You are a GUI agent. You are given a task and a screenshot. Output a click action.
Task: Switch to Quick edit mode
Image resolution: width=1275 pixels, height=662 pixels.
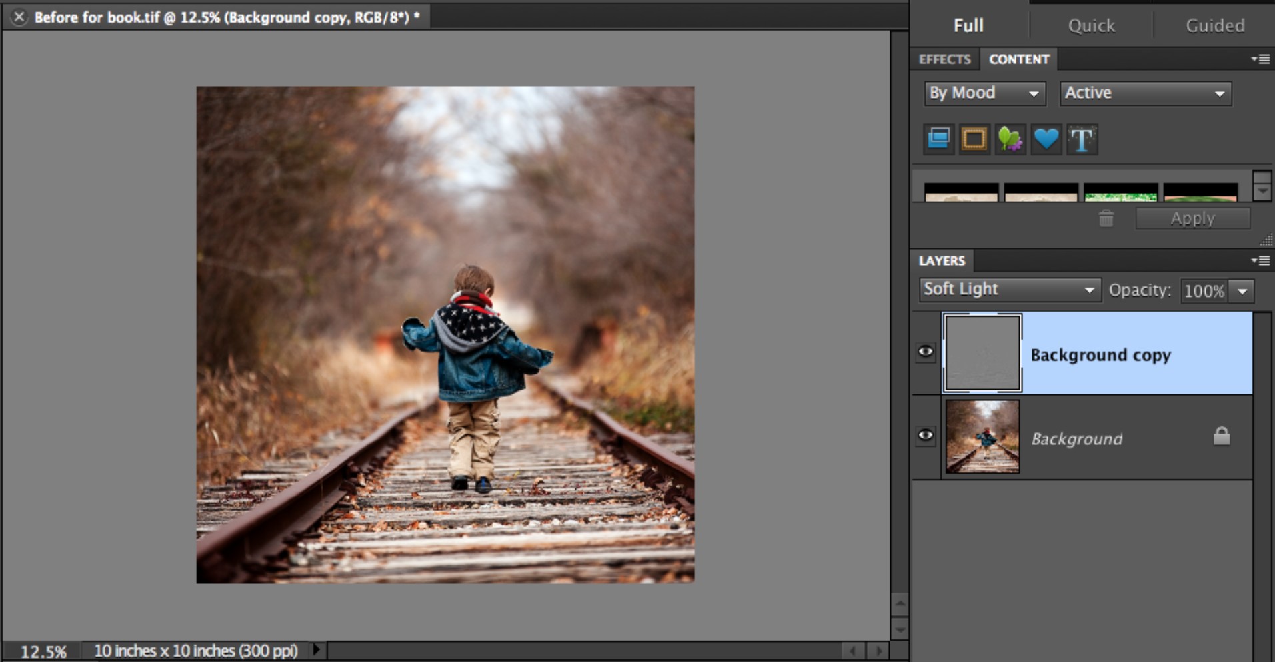coord(1091,25)
